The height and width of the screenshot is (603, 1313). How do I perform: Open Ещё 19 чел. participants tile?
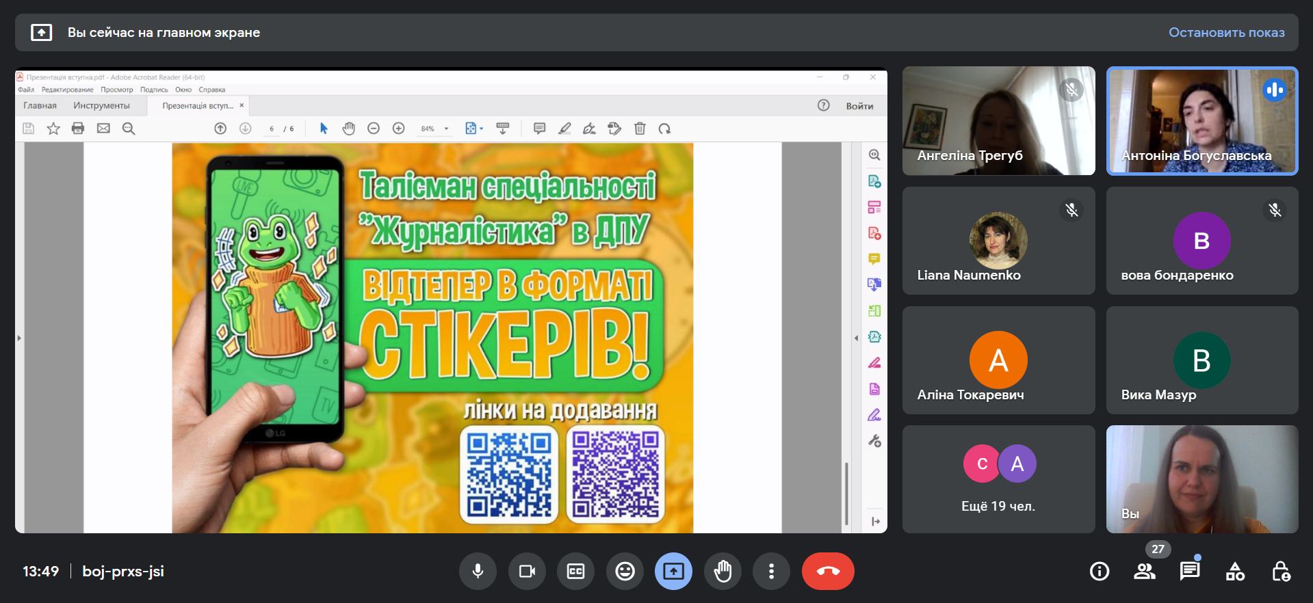pyautogui.click(x=998, y=479)
